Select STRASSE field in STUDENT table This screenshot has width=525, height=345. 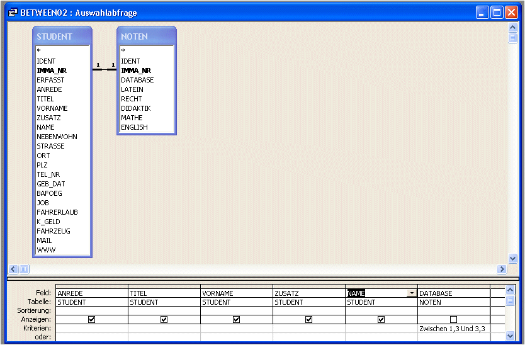point(50,146)
